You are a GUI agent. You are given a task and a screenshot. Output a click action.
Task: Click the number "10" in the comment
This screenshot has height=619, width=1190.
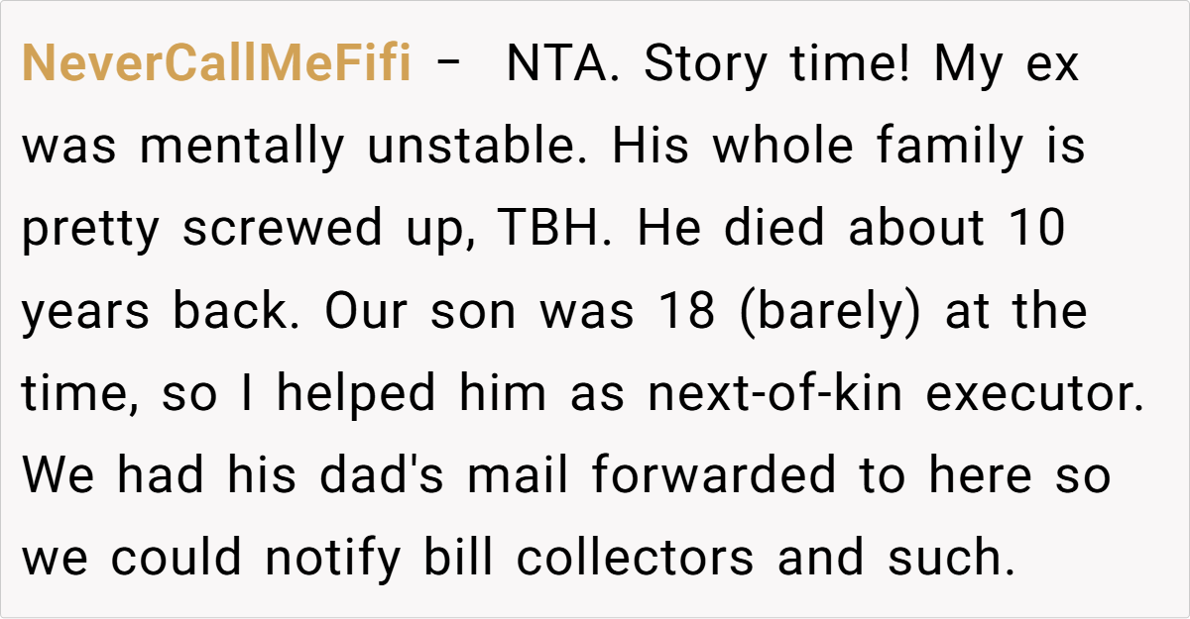pos(1037,230)
